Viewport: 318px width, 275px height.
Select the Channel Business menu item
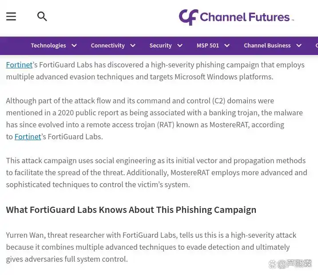click(x=267, y=46)
